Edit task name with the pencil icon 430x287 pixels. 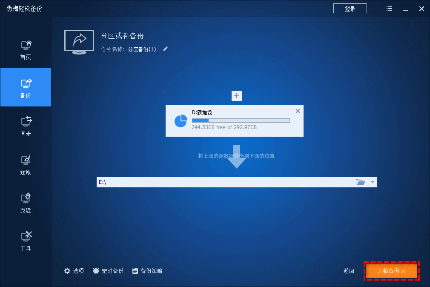click(x=165, y=49)
